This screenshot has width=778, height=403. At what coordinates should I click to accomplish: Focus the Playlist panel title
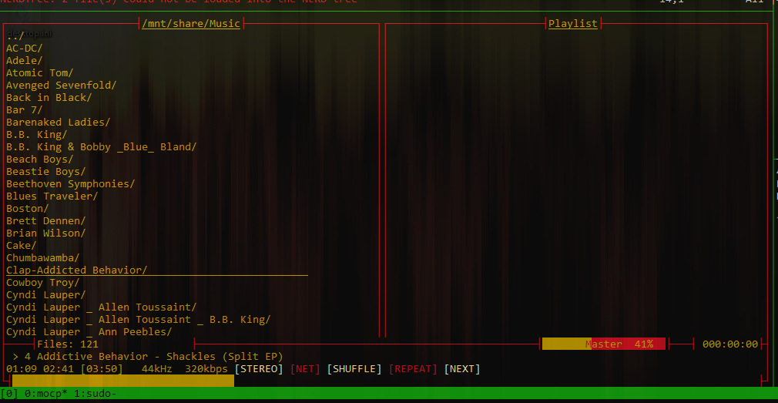pyautogui.click(x=572, y=24)
